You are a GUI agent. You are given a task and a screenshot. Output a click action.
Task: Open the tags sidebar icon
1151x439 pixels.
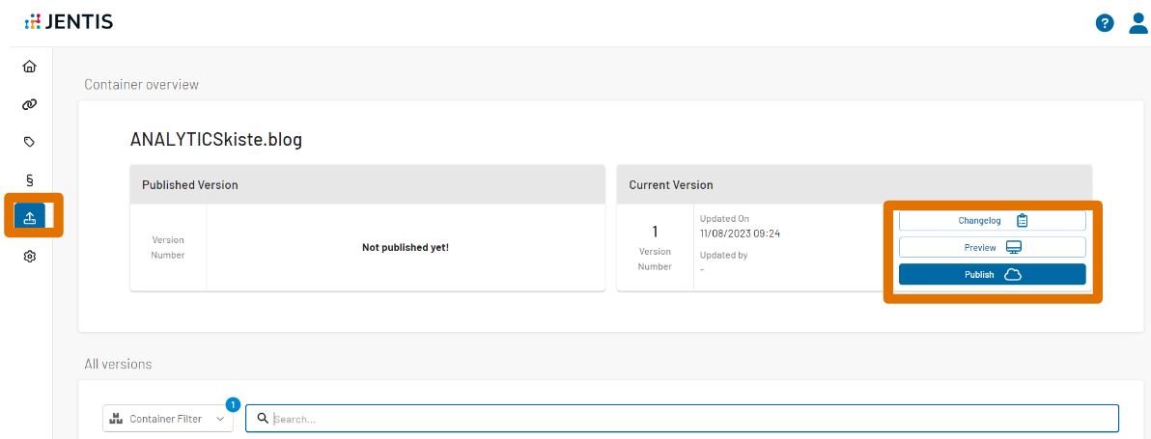point(29,142)
